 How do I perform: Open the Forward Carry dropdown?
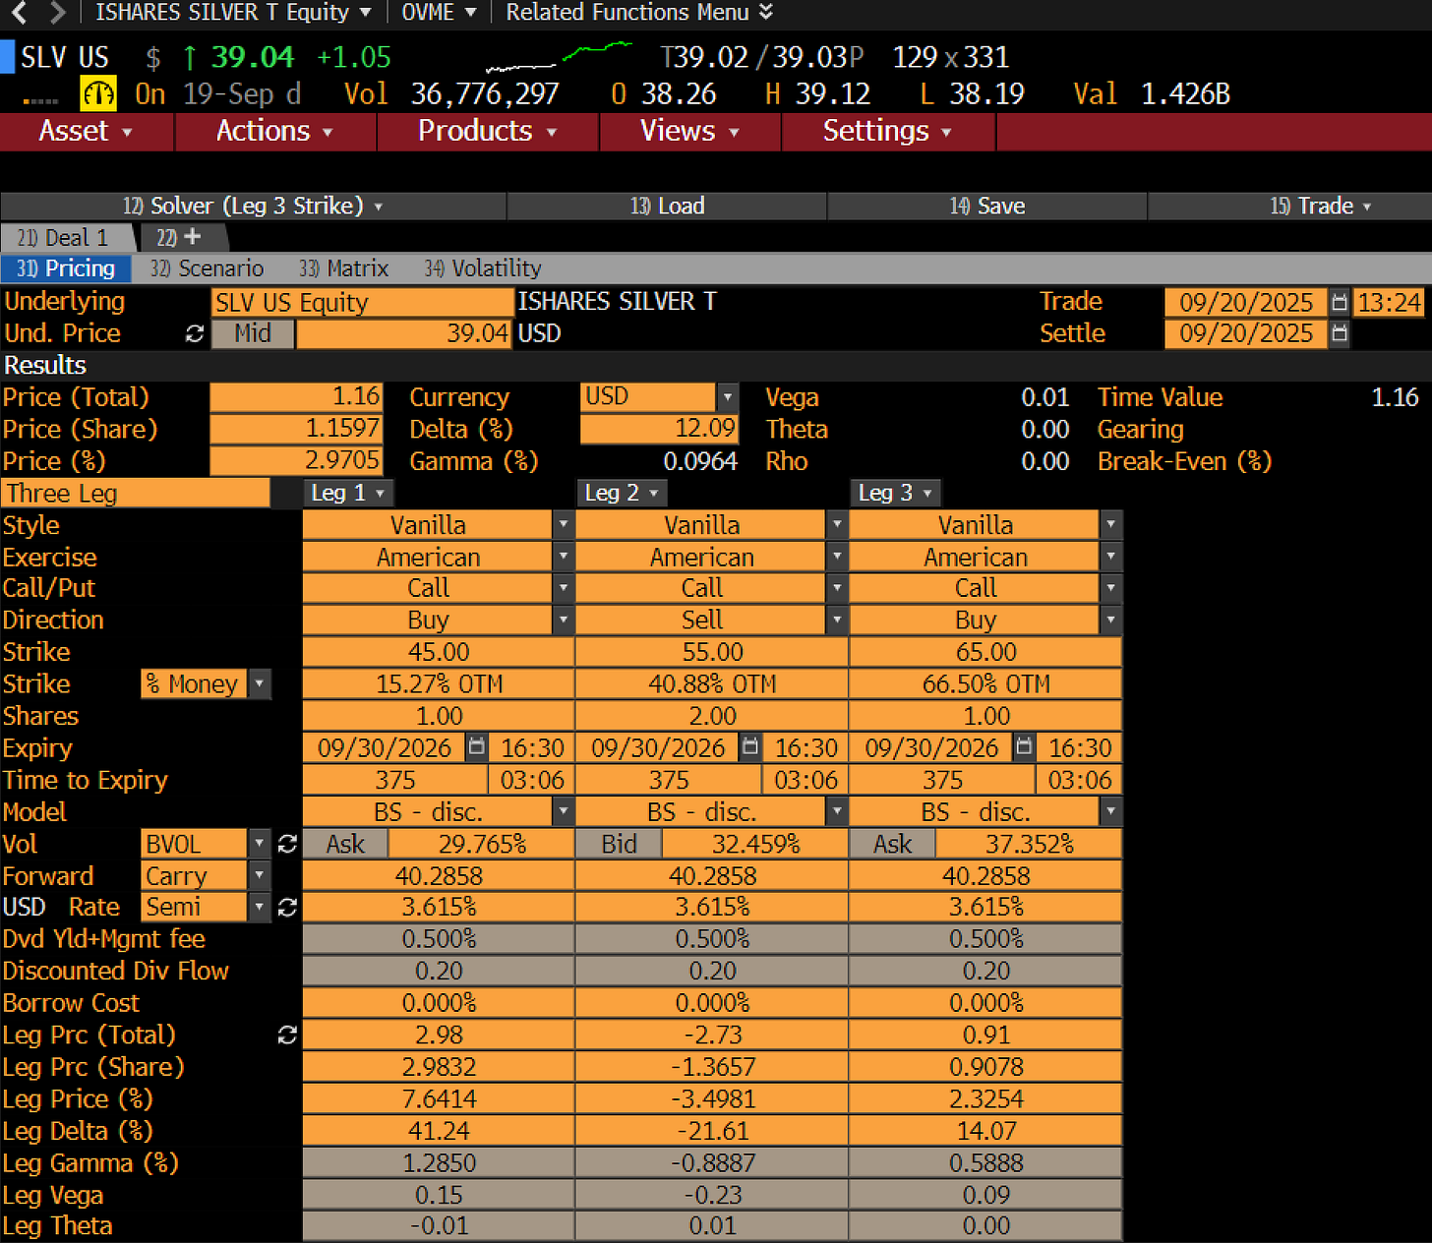pyautogui.click(x=260, y=875)
